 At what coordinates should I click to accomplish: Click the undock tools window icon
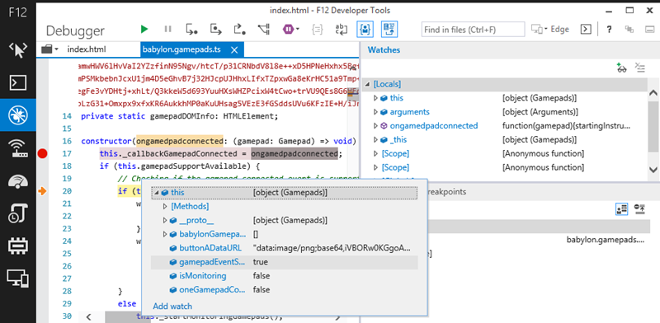tap(629, 30)
